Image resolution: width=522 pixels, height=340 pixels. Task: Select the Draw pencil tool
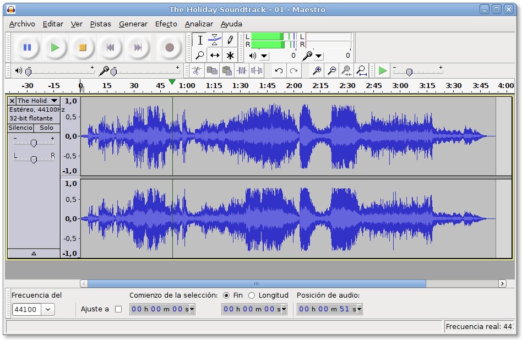point(230,40)
